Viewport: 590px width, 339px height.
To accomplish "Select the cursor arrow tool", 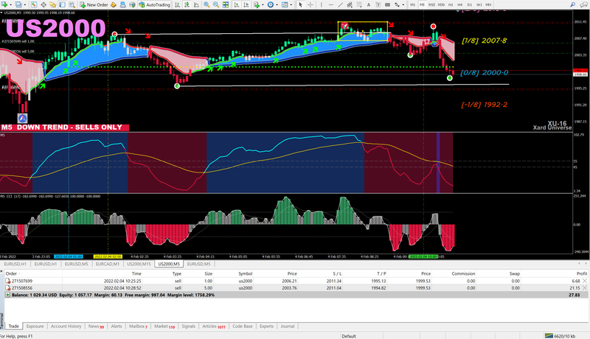I will 301,4.
